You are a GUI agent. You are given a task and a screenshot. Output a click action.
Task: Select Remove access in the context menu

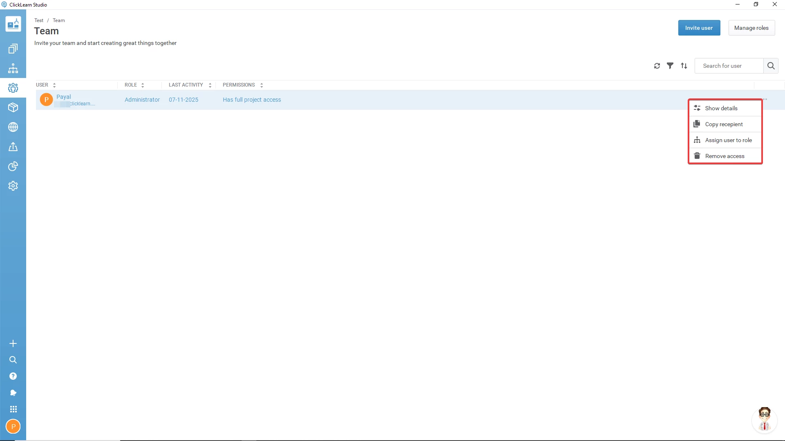[724, 156]
